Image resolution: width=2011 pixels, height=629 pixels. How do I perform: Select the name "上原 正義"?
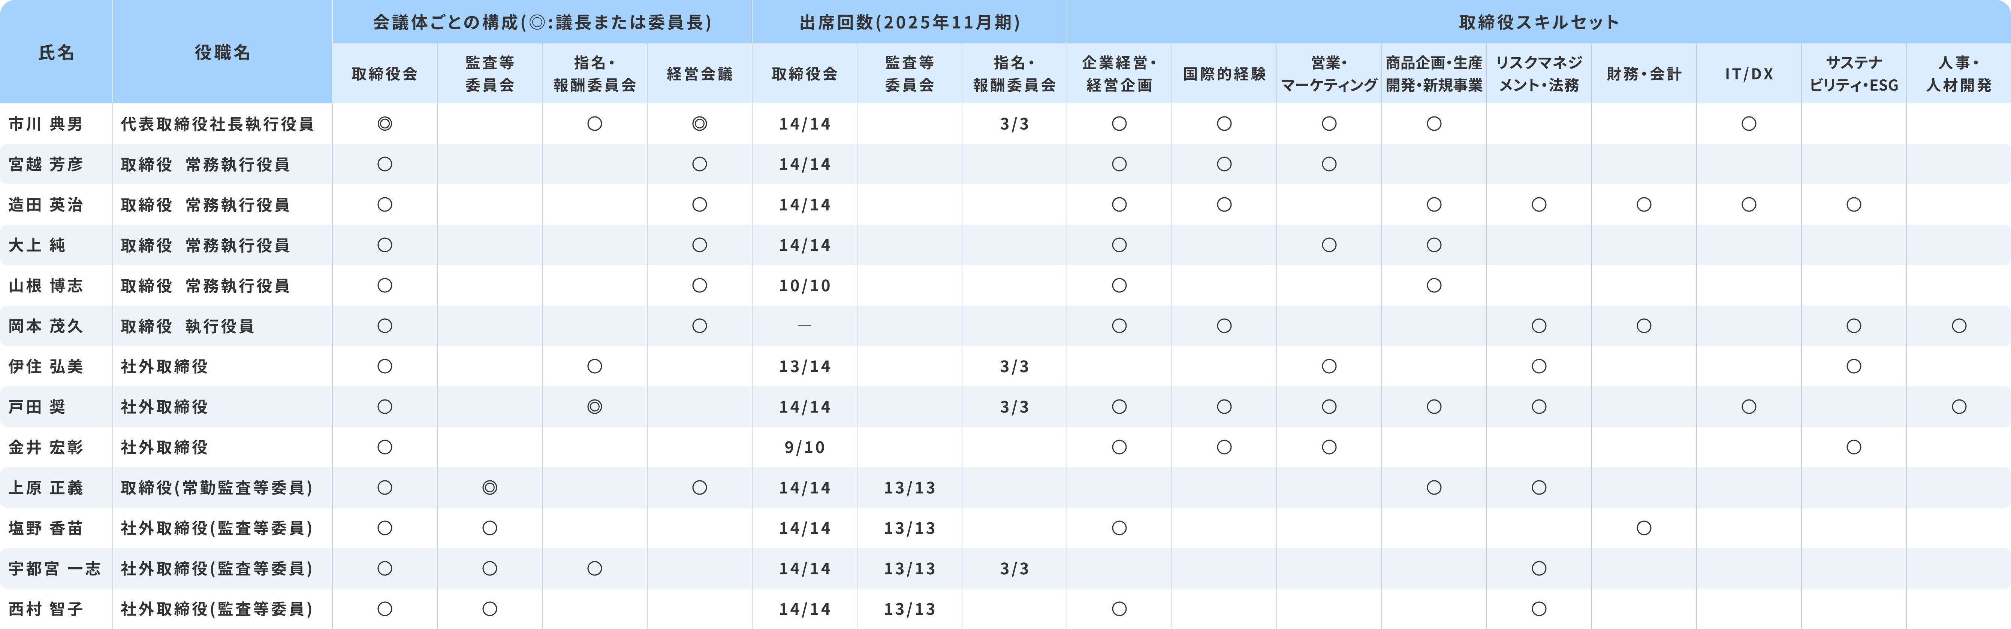pos(45,488)
